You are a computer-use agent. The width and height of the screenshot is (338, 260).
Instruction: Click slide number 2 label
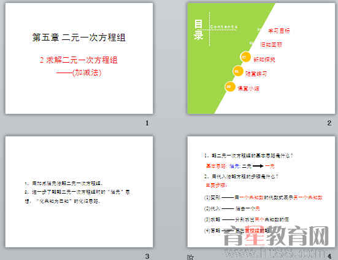pyautogui.click(x=329, y=123)
